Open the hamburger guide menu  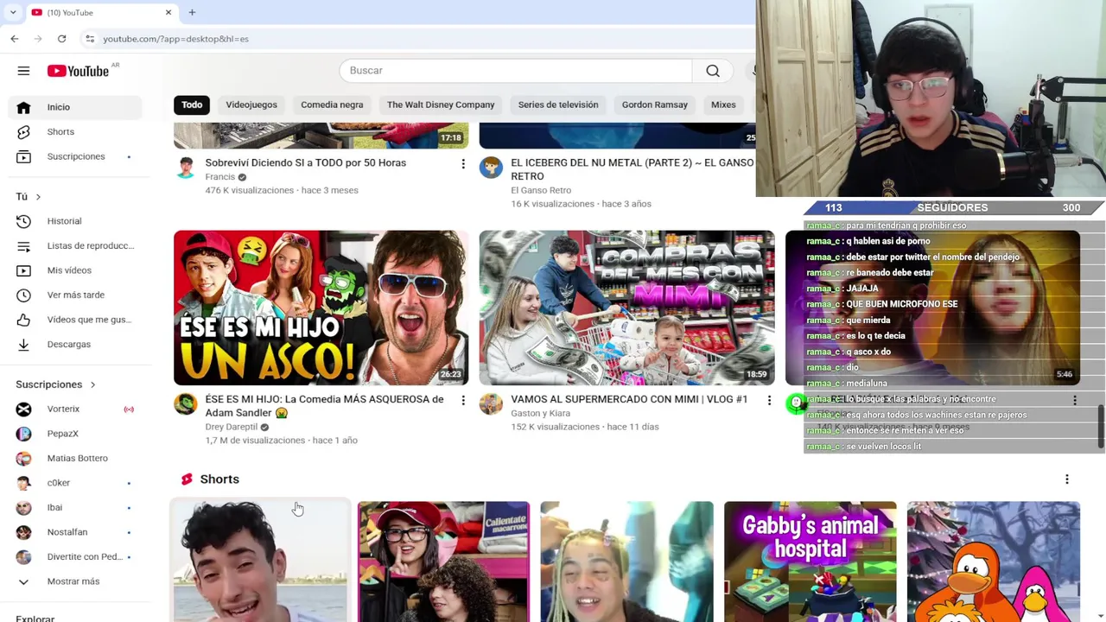tap(23, 71)
